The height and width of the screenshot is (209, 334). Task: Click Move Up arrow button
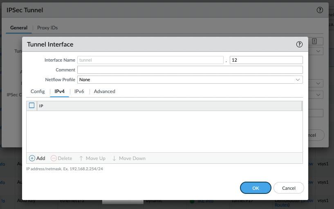click(92, 158)
